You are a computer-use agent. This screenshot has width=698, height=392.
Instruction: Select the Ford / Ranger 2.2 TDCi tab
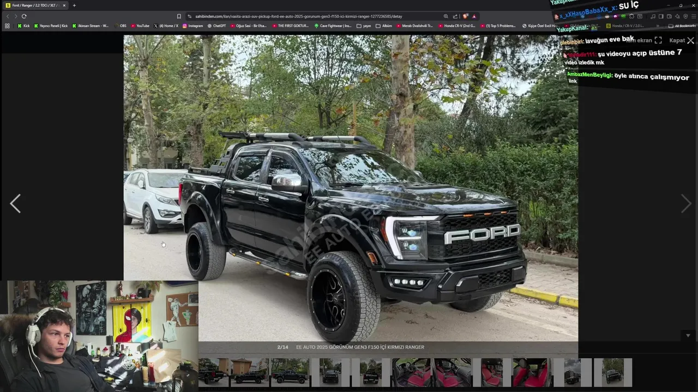35,5
